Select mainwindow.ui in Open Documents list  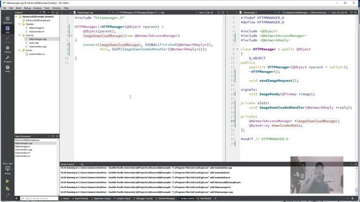click(22, 156)
